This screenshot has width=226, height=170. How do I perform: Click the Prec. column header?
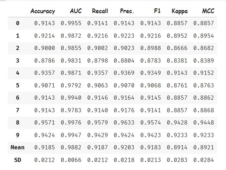click(x=127, y=11)
